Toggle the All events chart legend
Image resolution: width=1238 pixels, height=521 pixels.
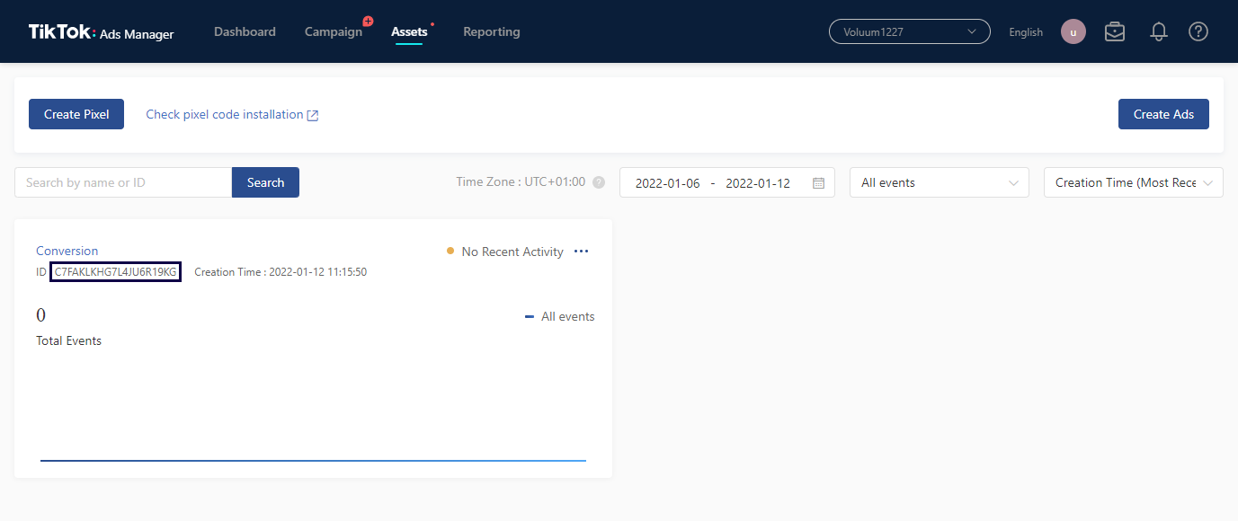pyautogui.click(x=559, y=316)
